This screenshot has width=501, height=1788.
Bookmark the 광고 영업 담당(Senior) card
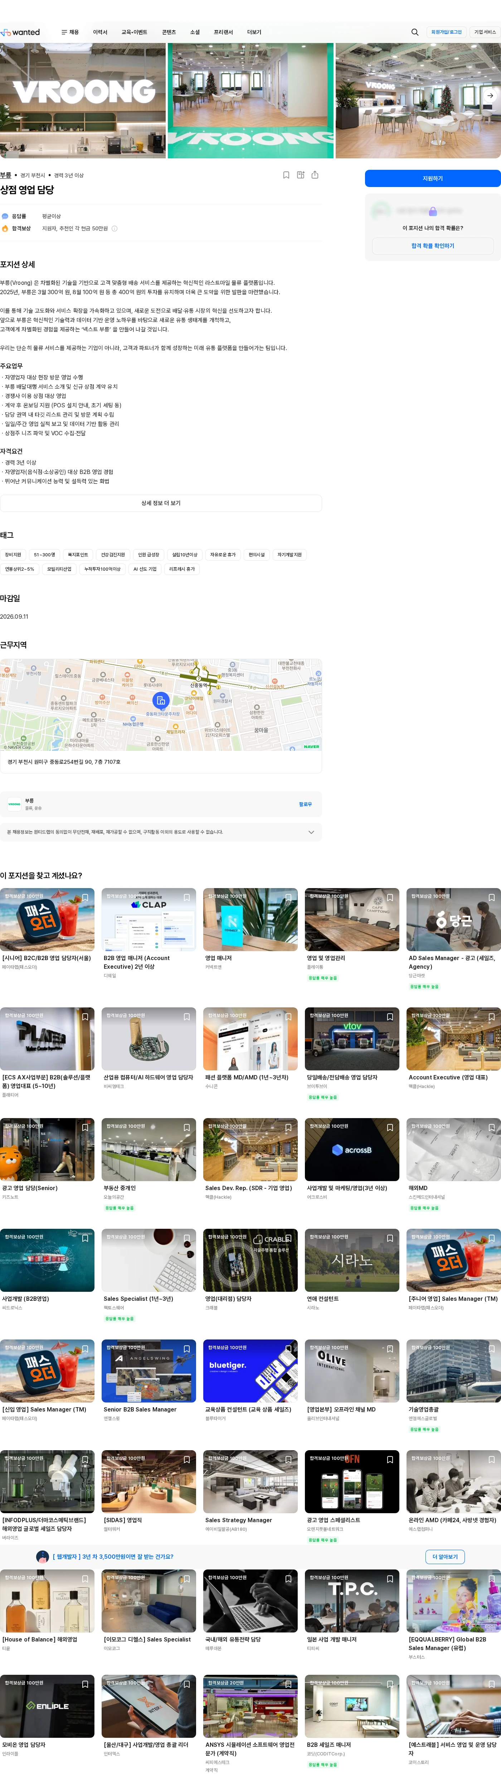click(85, 1128)
